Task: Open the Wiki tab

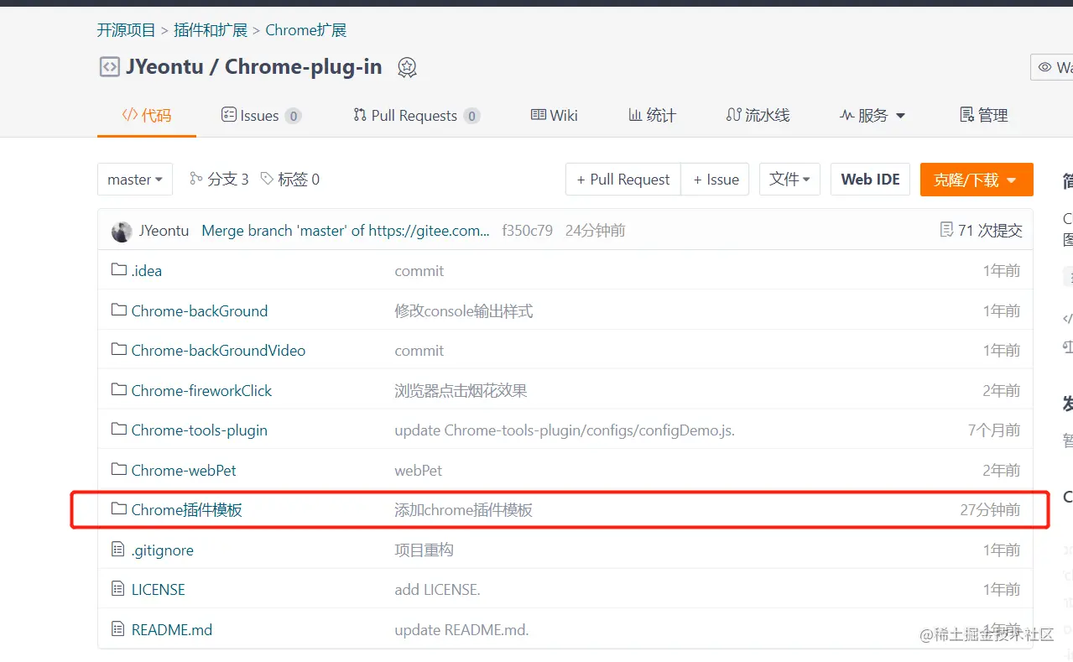Action: (555, 116)
